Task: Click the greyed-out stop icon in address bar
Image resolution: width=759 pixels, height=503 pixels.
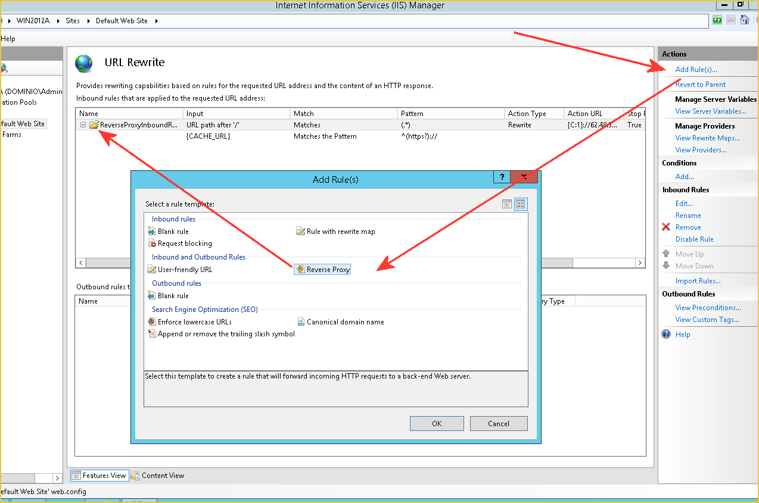Action: (731, 20)
